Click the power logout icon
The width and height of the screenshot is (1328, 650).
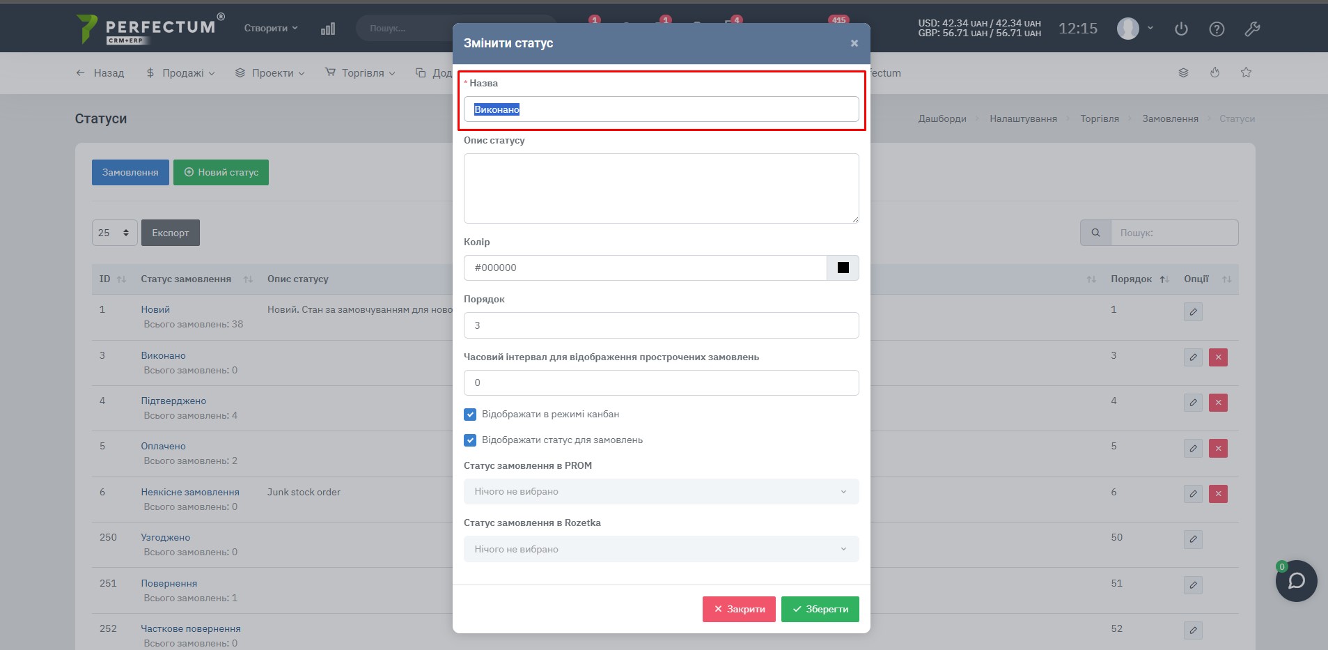coord(1181,29)
